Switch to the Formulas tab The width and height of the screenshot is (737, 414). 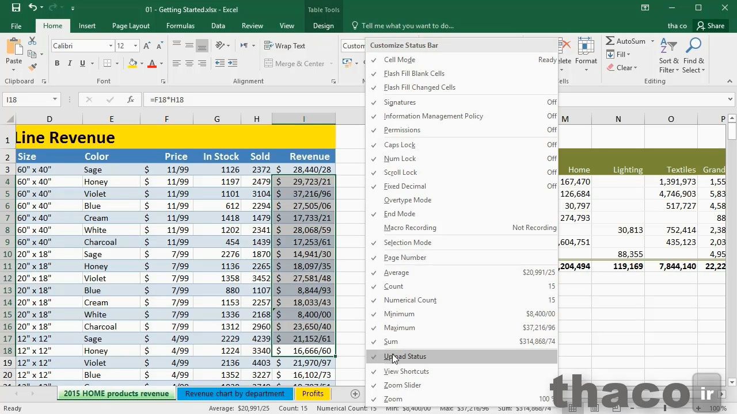point(180,26)
